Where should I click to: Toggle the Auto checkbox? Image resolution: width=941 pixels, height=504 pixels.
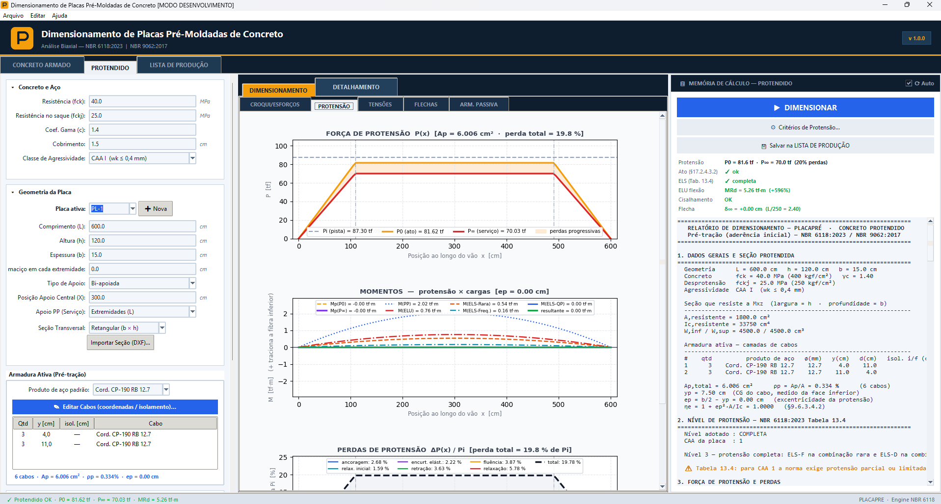tap(909, 83)
